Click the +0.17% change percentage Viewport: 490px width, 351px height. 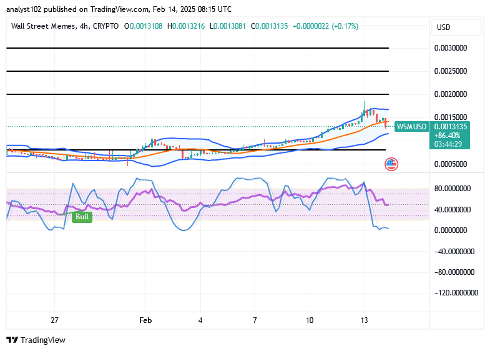coord(345,26)
